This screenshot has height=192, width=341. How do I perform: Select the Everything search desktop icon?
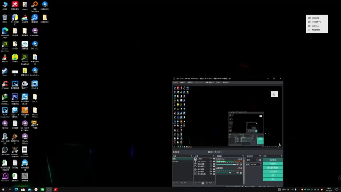coord(35,6)
